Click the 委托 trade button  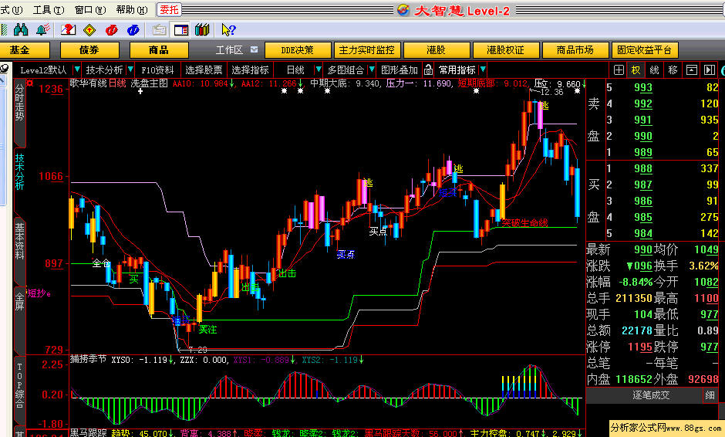point(169,9)
